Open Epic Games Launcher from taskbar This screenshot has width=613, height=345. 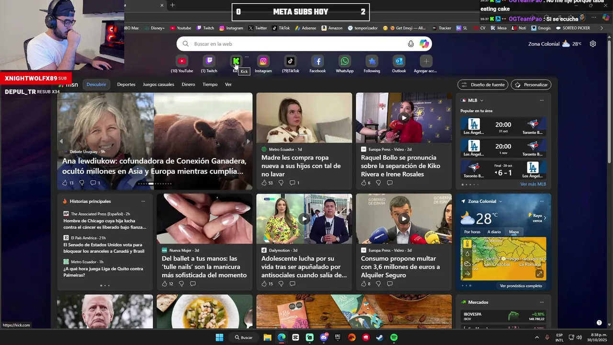(338, 337)
